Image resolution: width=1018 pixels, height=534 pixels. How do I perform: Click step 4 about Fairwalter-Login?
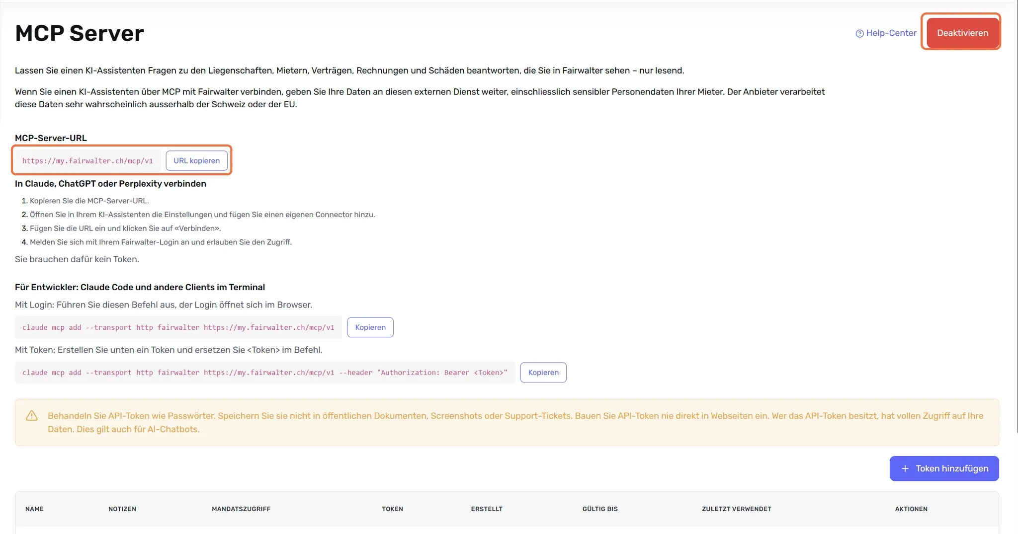tap(161, 242)
